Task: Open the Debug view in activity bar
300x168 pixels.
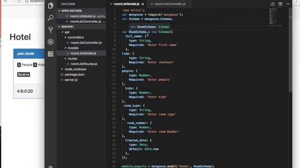Action: (x=51, y=42)
